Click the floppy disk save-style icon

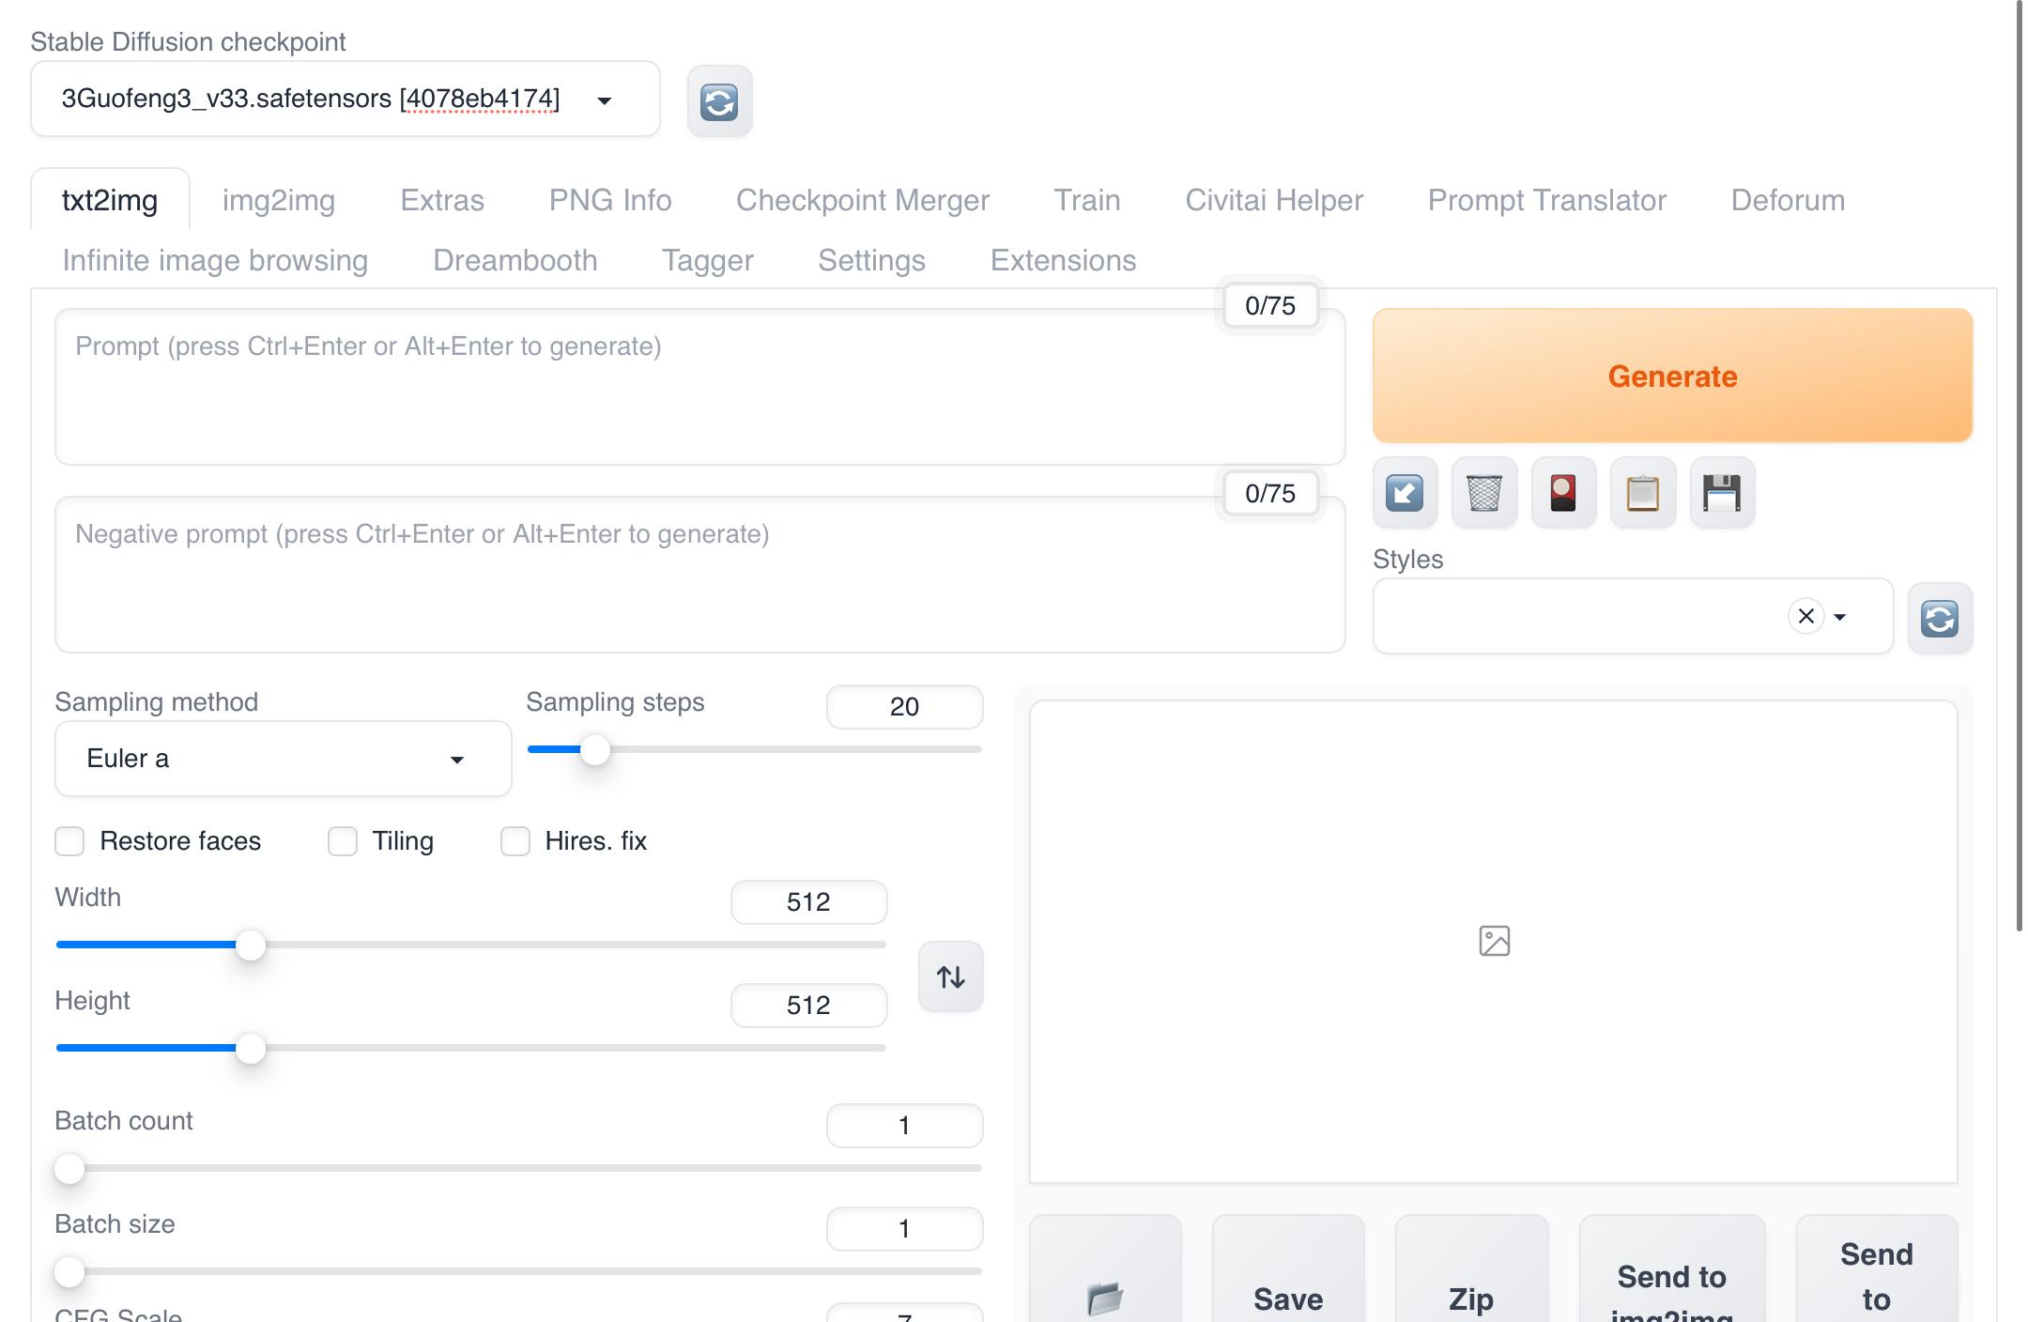tap(1722, 493)
